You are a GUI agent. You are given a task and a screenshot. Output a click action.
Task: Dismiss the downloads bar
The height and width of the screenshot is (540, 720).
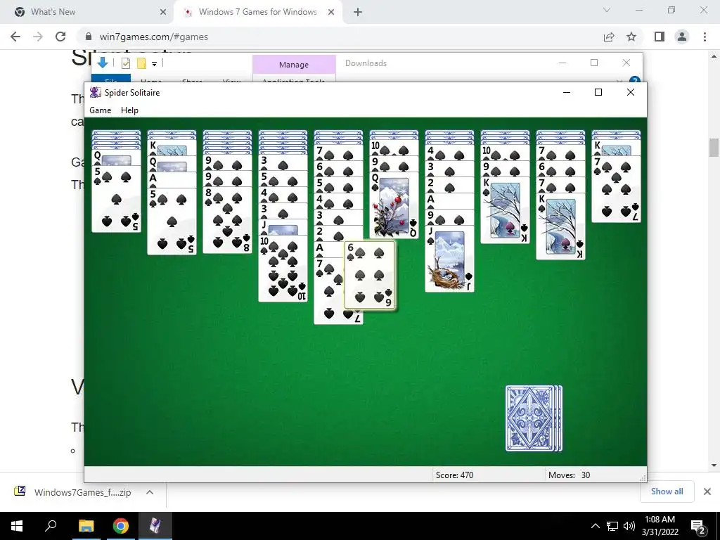pyautogui.click(x=707, y=491)
